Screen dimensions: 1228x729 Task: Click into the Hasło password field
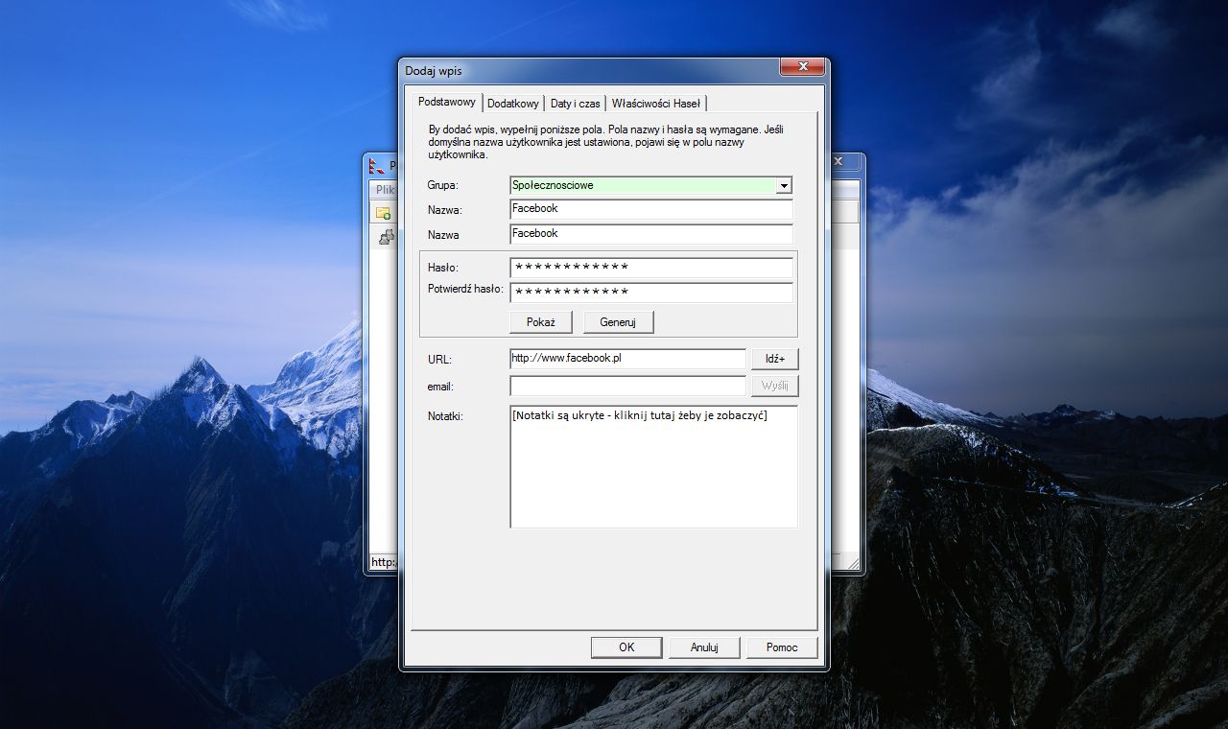651,268
